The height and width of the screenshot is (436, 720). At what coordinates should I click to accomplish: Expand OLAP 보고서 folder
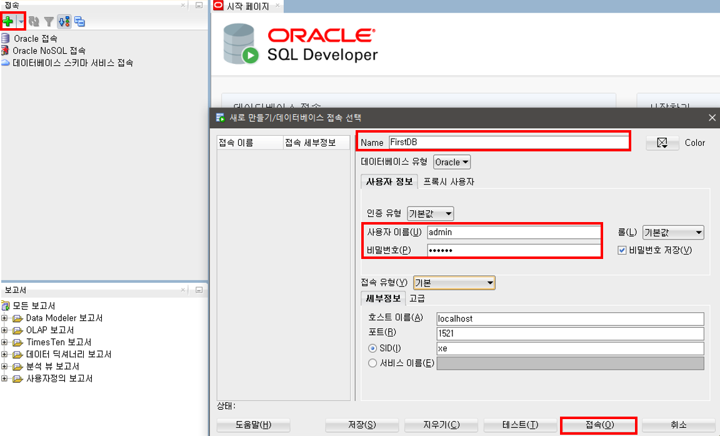coord(4,330)
